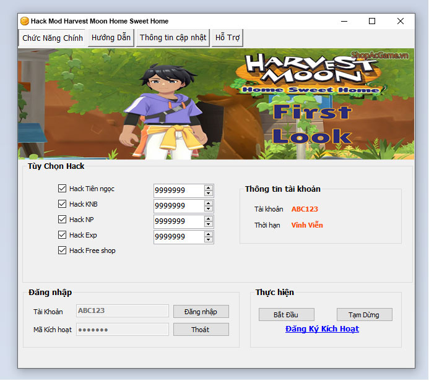The width and height of the screenshot is (429, 381).
Task: Decrease Hack KNB value with down arrow
Action: pyautogui.click(x=209, y=209)
